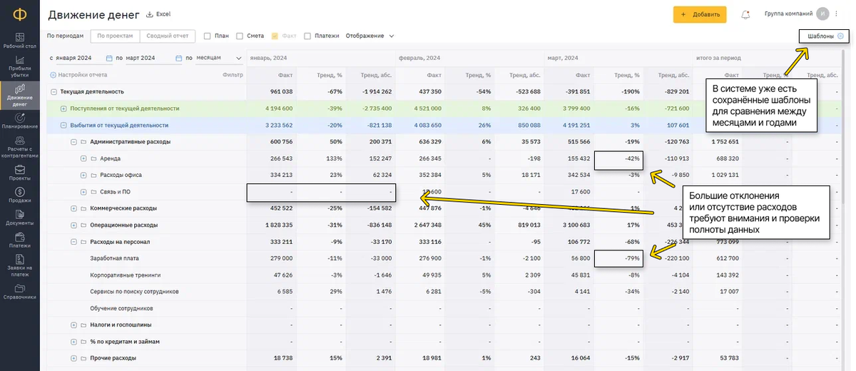Click Обучение сотрудников row label

click(x=121, y=308)
